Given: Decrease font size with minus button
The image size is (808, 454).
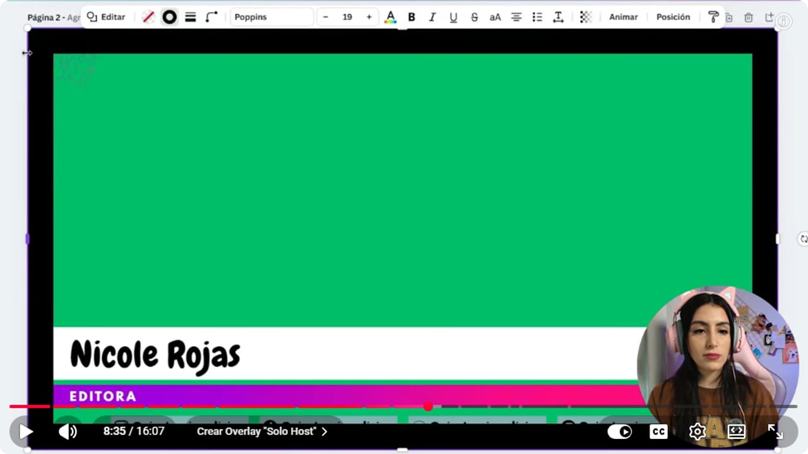Looking at the screenshot, I should [x=326, y=17].
